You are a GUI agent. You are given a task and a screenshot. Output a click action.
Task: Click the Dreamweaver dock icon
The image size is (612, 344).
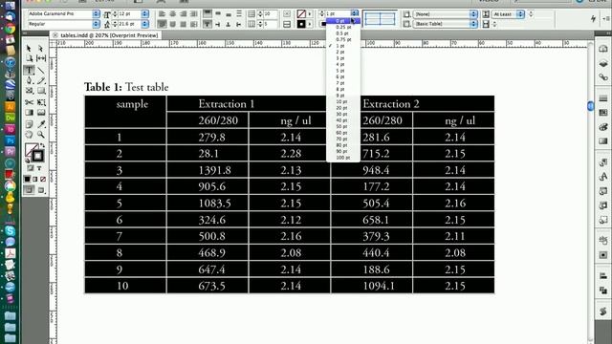[x=10, y=118]
